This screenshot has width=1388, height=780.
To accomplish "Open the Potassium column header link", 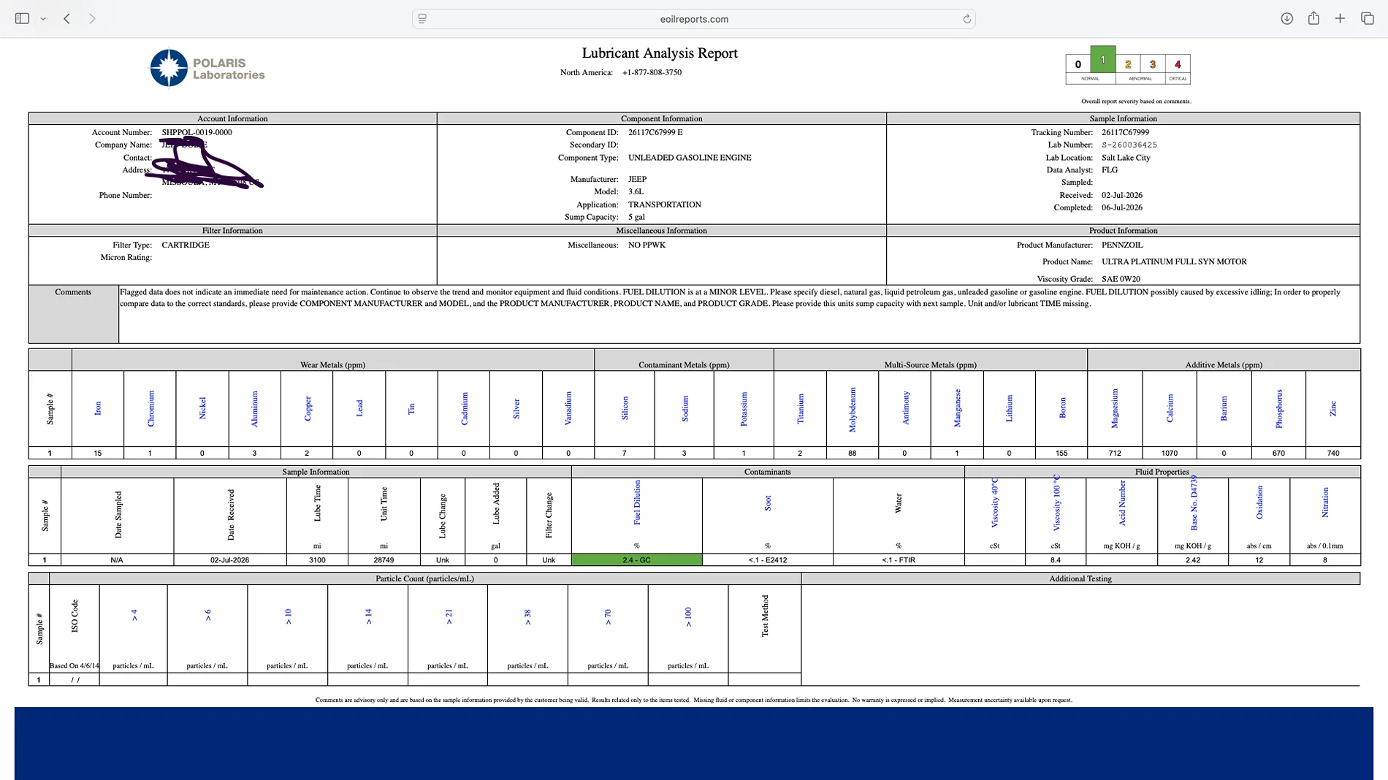I will [x=743, y=408].
